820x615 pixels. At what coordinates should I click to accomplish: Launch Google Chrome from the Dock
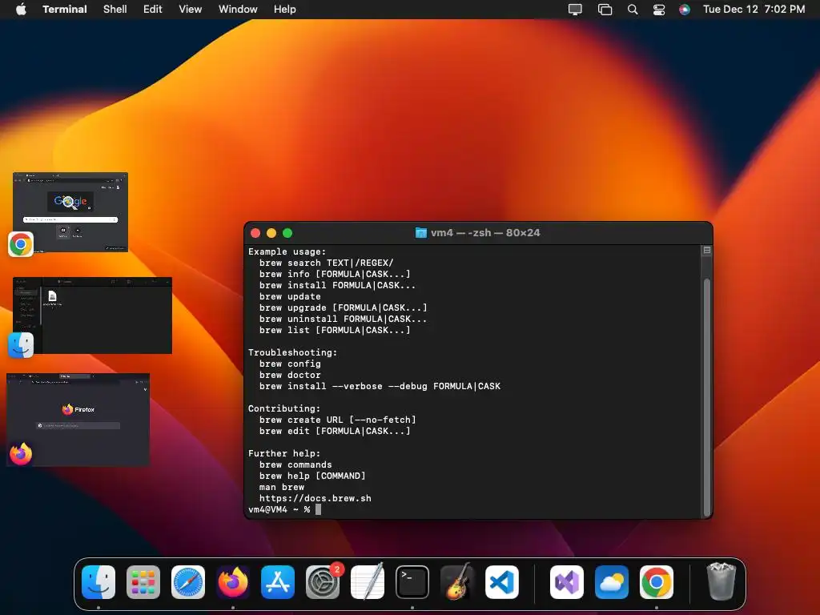click(657, 582)
